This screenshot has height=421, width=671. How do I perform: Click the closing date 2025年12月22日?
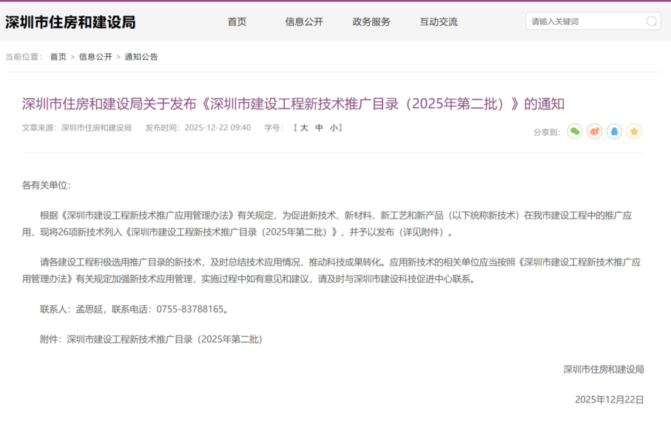point(610,400)
